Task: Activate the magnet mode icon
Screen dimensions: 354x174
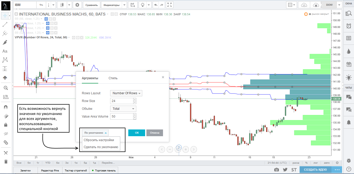Action: pos(6,107)
